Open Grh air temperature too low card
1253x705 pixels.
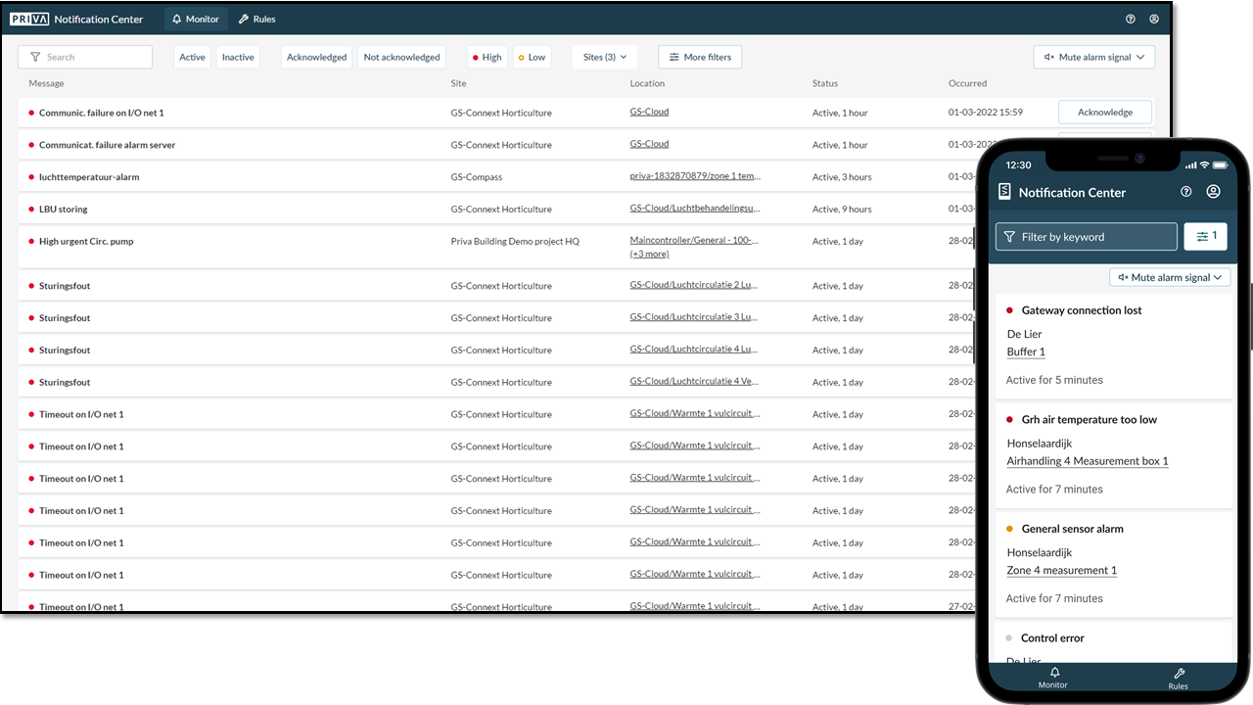pos(1114,455)
